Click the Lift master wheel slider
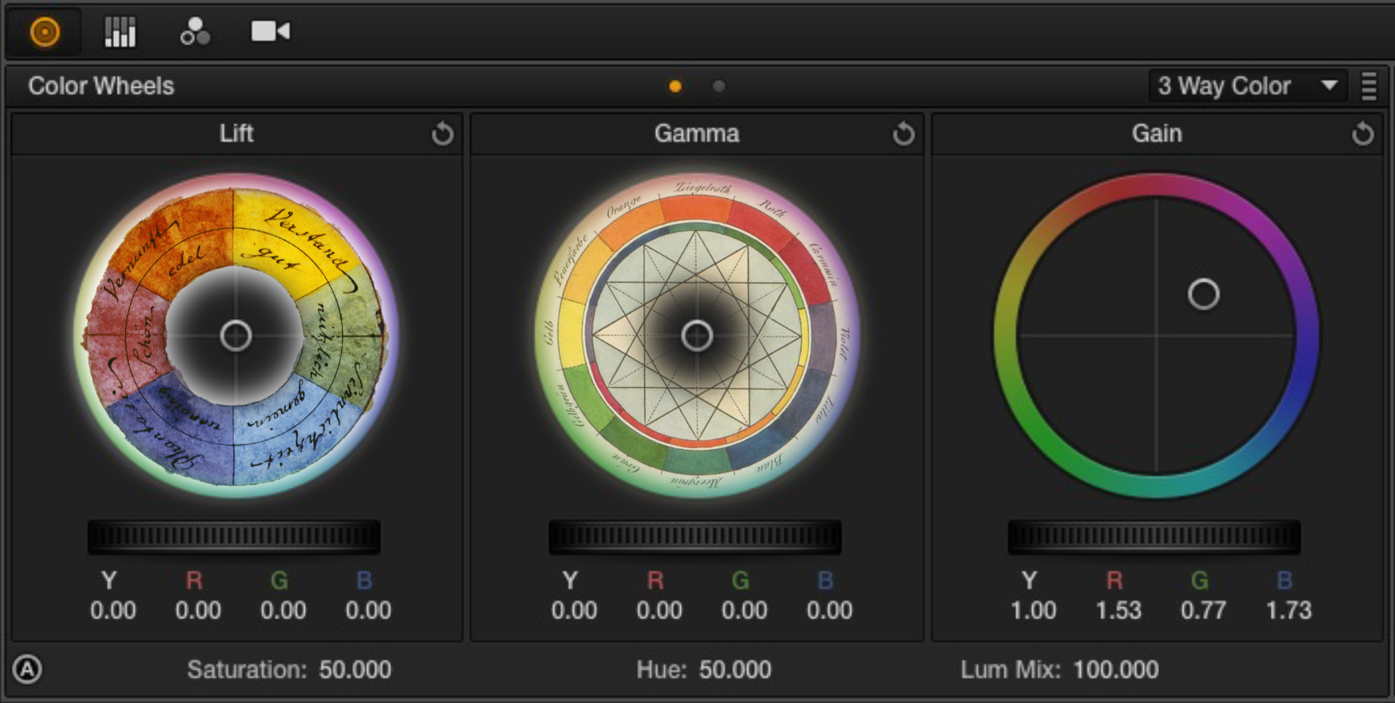 (x=234, y=537)
